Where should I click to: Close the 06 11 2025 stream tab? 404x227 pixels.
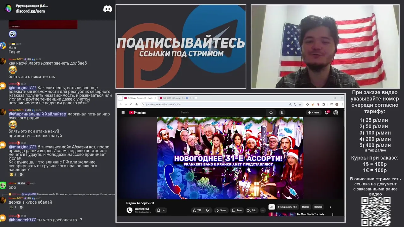pyautogui.click(x=190, y=98)
